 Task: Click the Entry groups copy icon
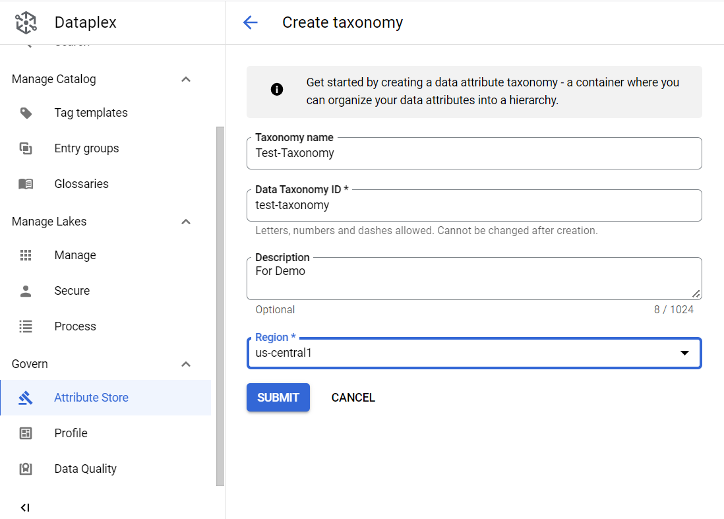coord(26,148)
